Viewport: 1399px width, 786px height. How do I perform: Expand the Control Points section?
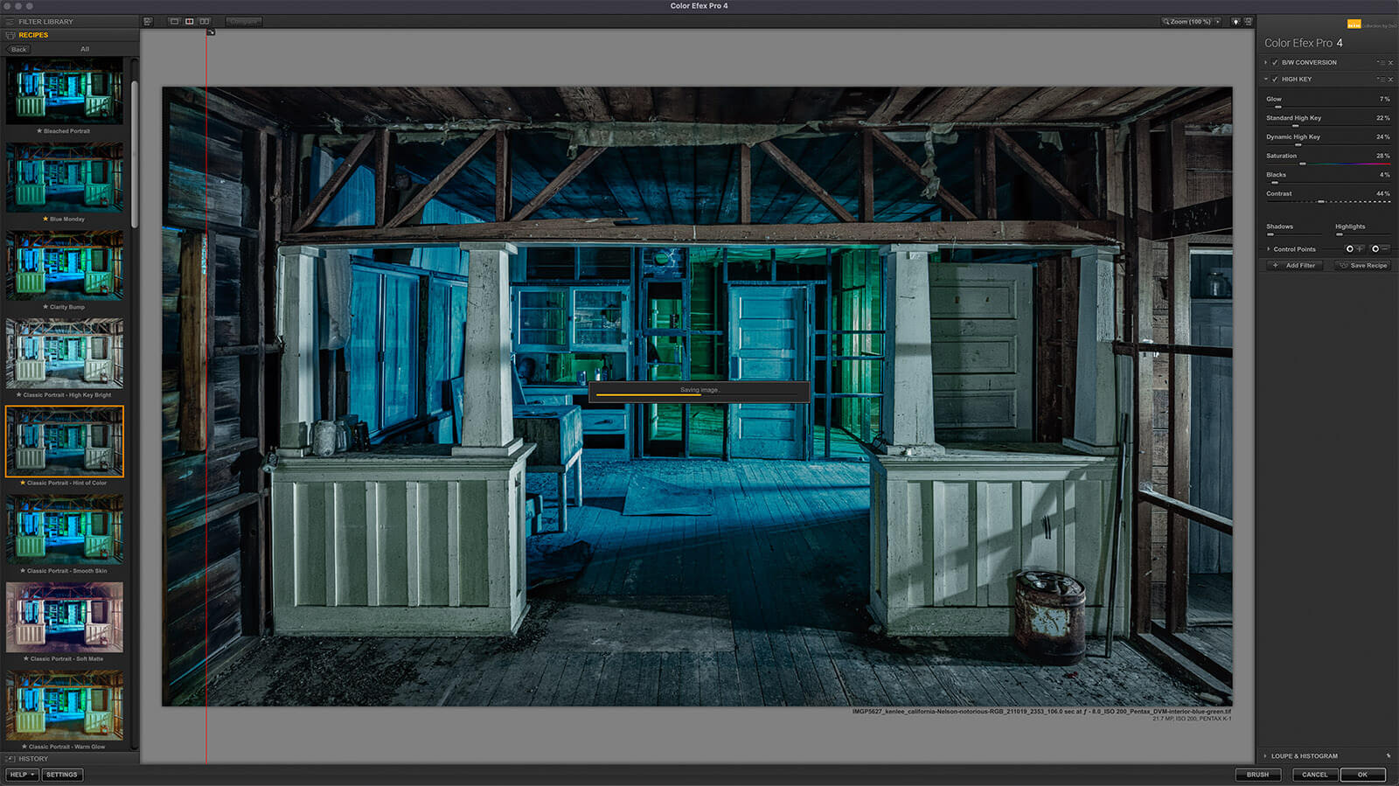pyautogui.click(x=1269, y=249)
